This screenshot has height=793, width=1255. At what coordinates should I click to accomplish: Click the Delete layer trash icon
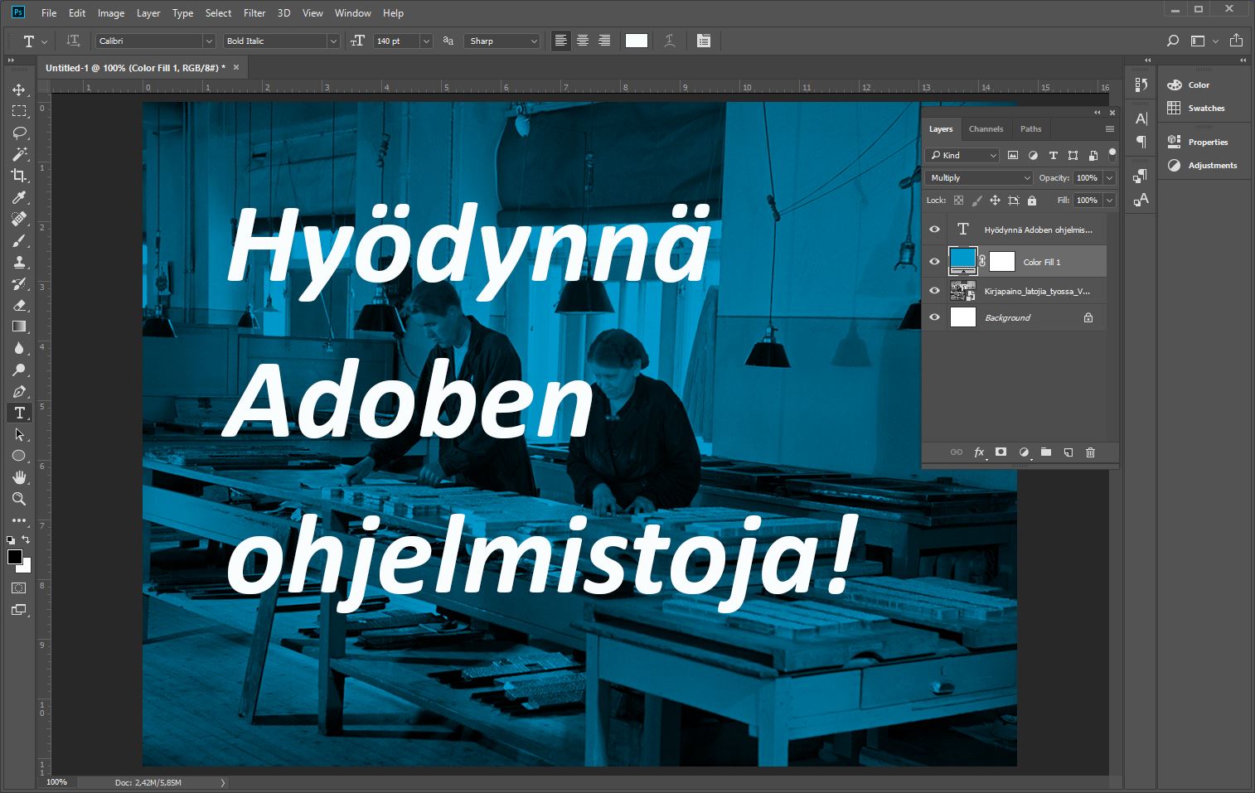tap(1090, 452)
